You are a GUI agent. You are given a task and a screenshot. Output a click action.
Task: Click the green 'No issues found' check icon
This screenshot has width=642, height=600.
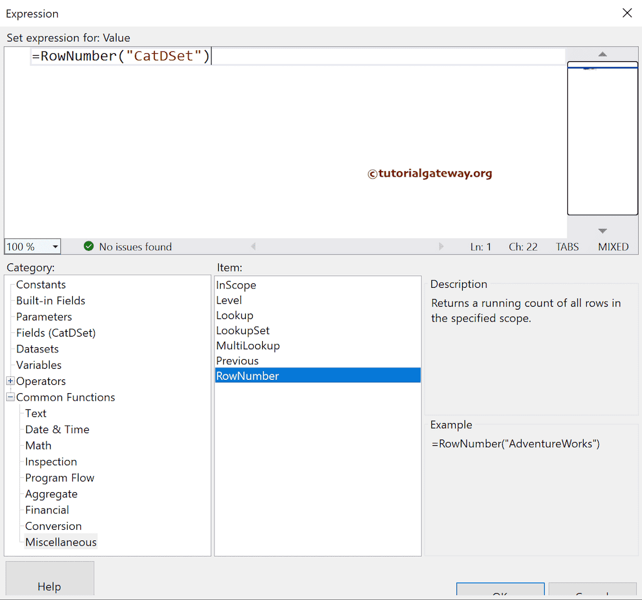coord(88,246)
